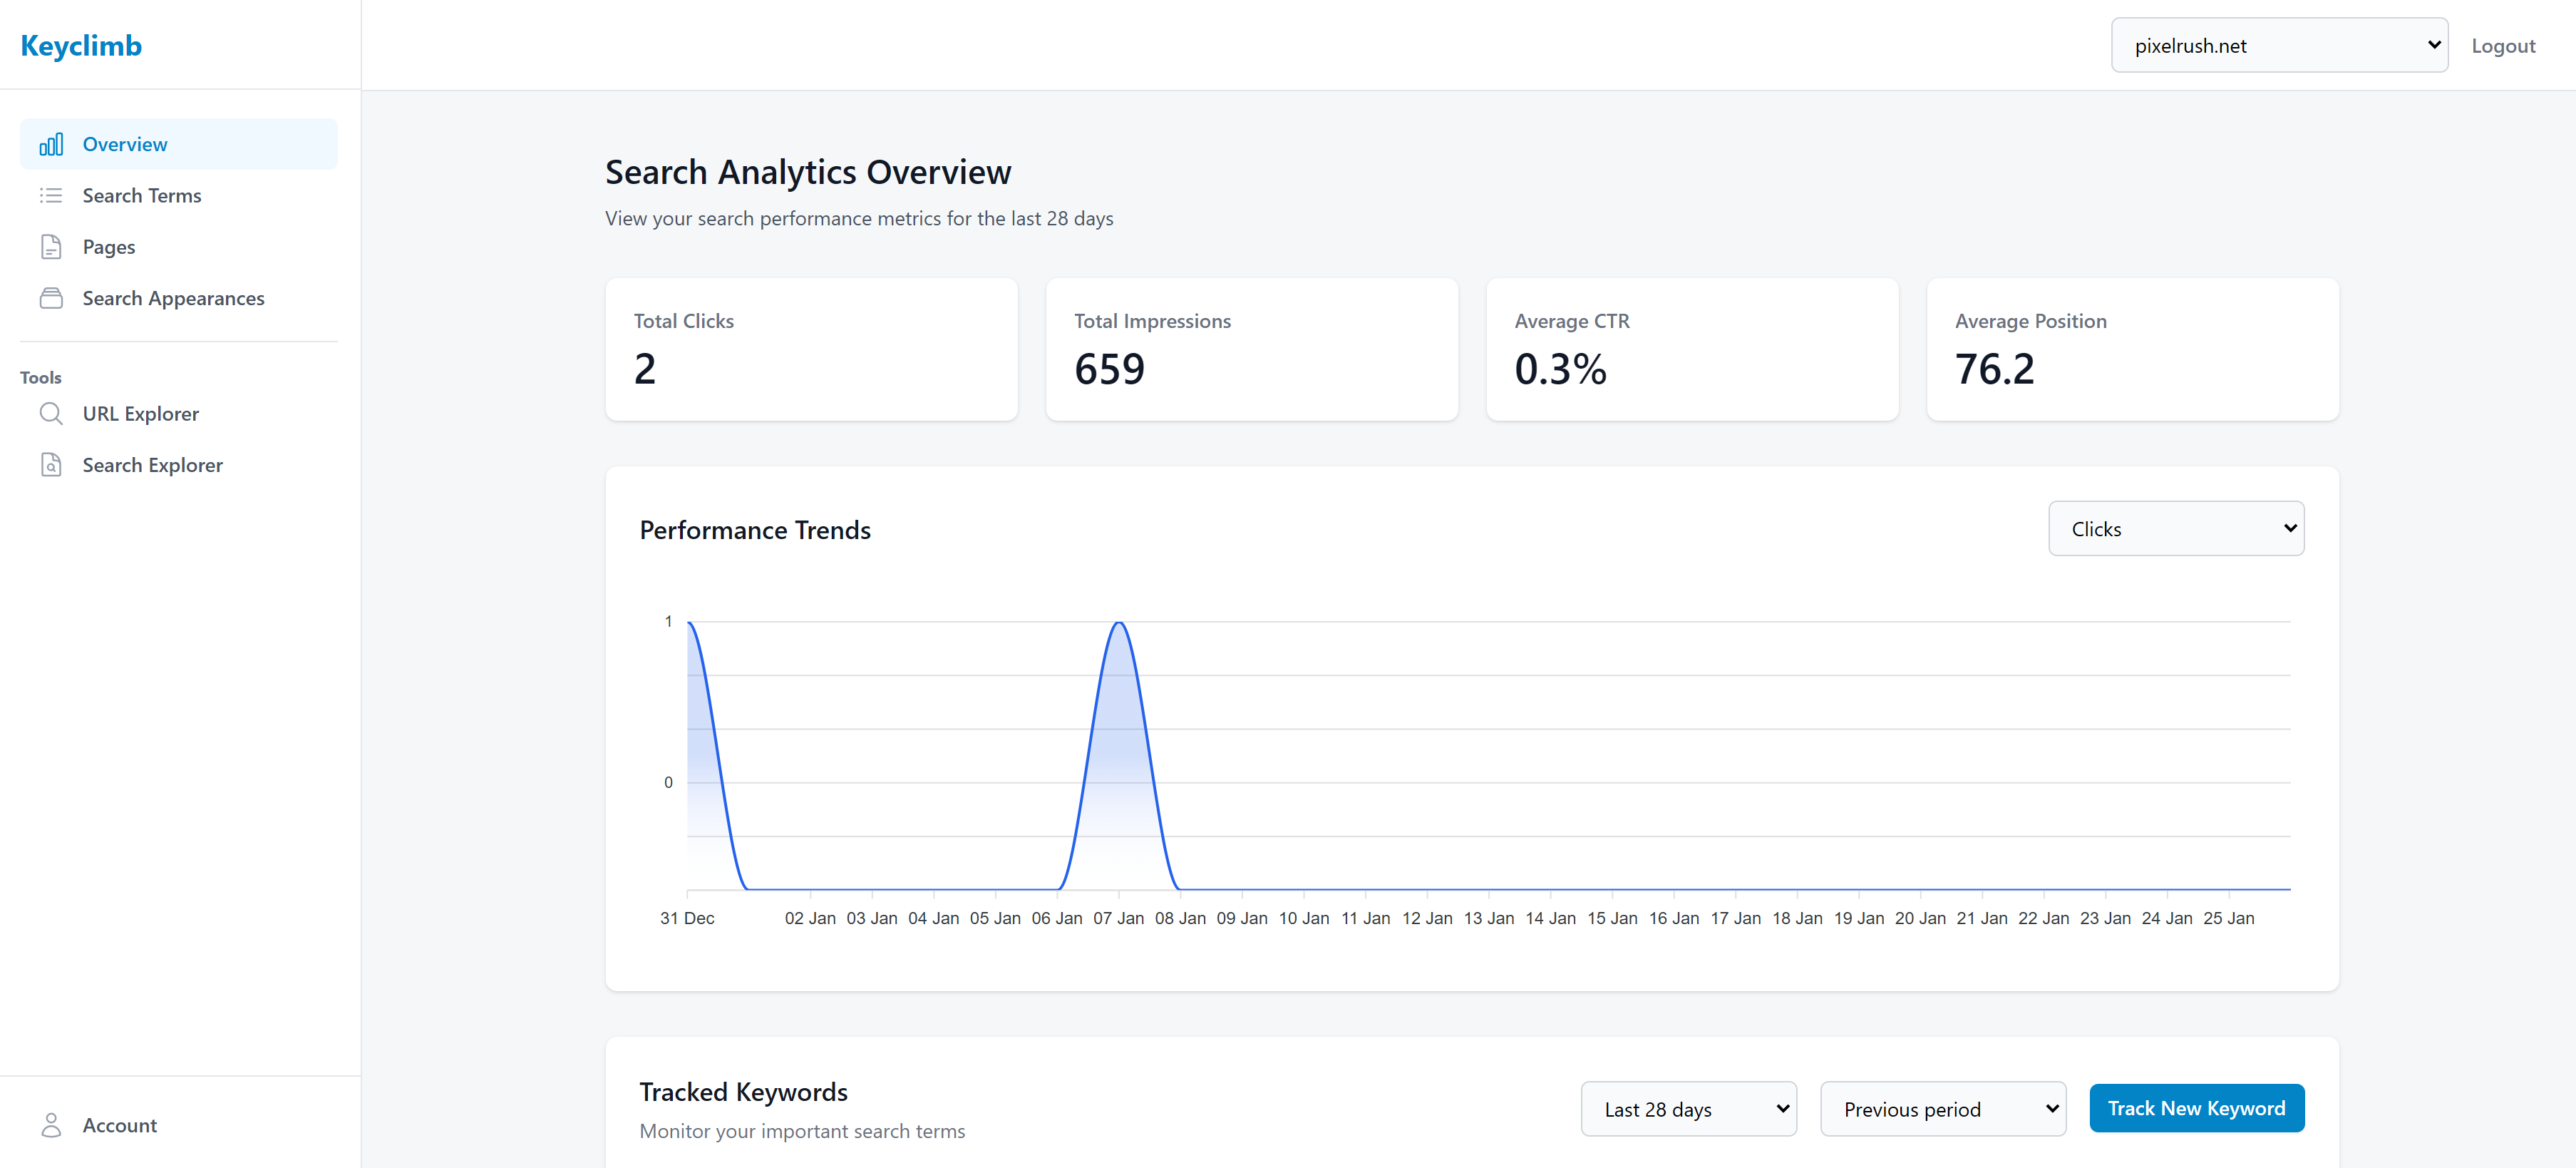2576x1168 pixels.
Task: Open the Clicks metric dropdown
Action: point(2176,528)
